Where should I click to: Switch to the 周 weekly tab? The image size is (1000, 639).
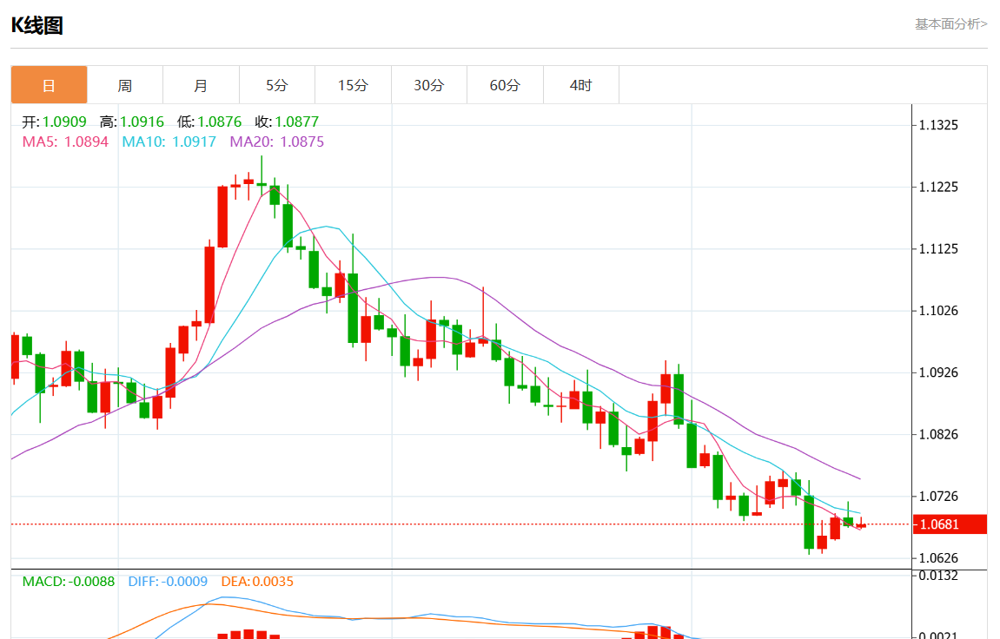(125, 85)
